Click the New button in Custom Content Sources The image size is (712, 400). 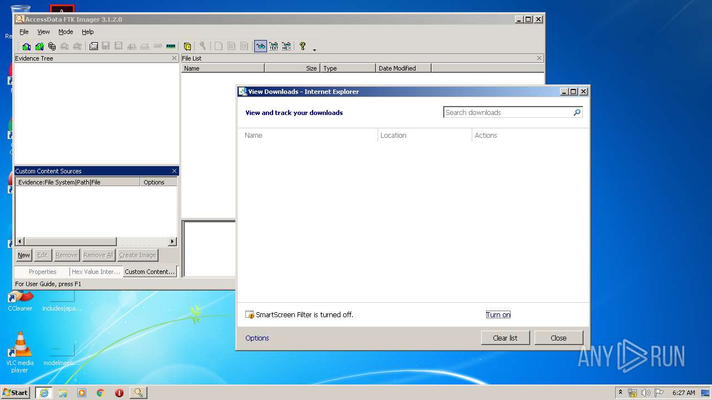point(24,255)
